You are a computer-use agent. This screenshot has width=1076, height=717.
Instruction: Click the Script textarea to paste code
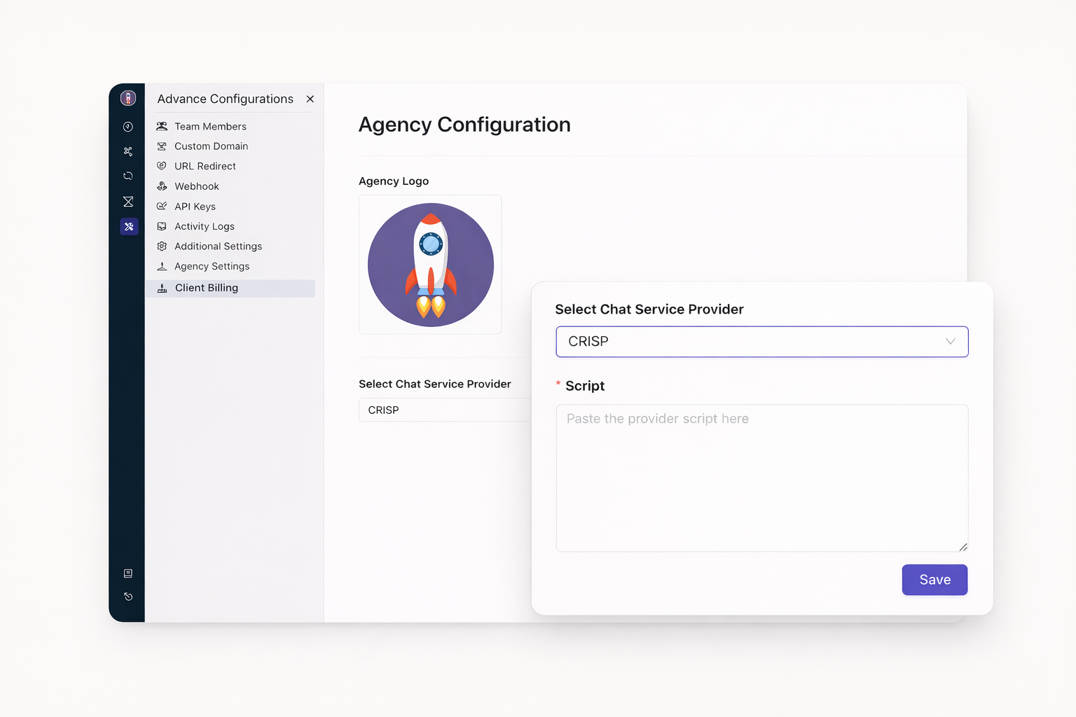(761, 478)
